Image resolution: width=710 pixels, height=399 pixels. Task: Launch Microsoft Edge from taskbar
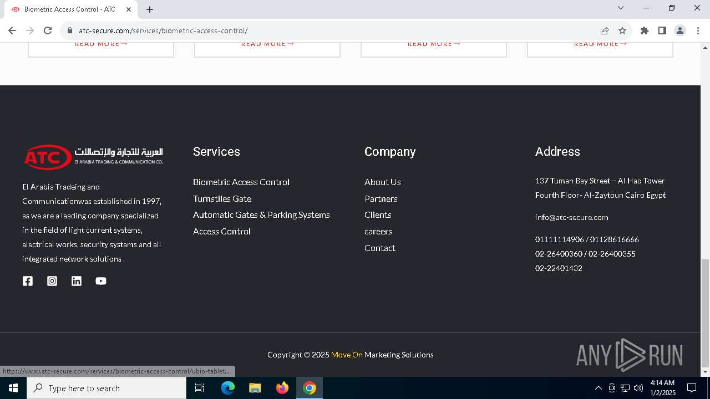pos(228,388)
